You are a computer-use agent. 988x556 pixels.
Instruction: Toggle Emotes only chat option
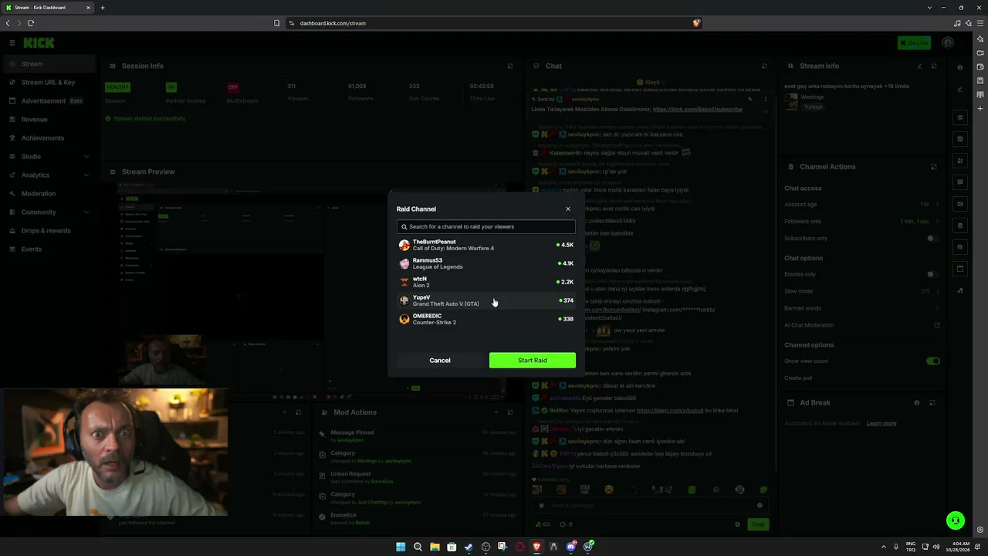tap(932, 274)
